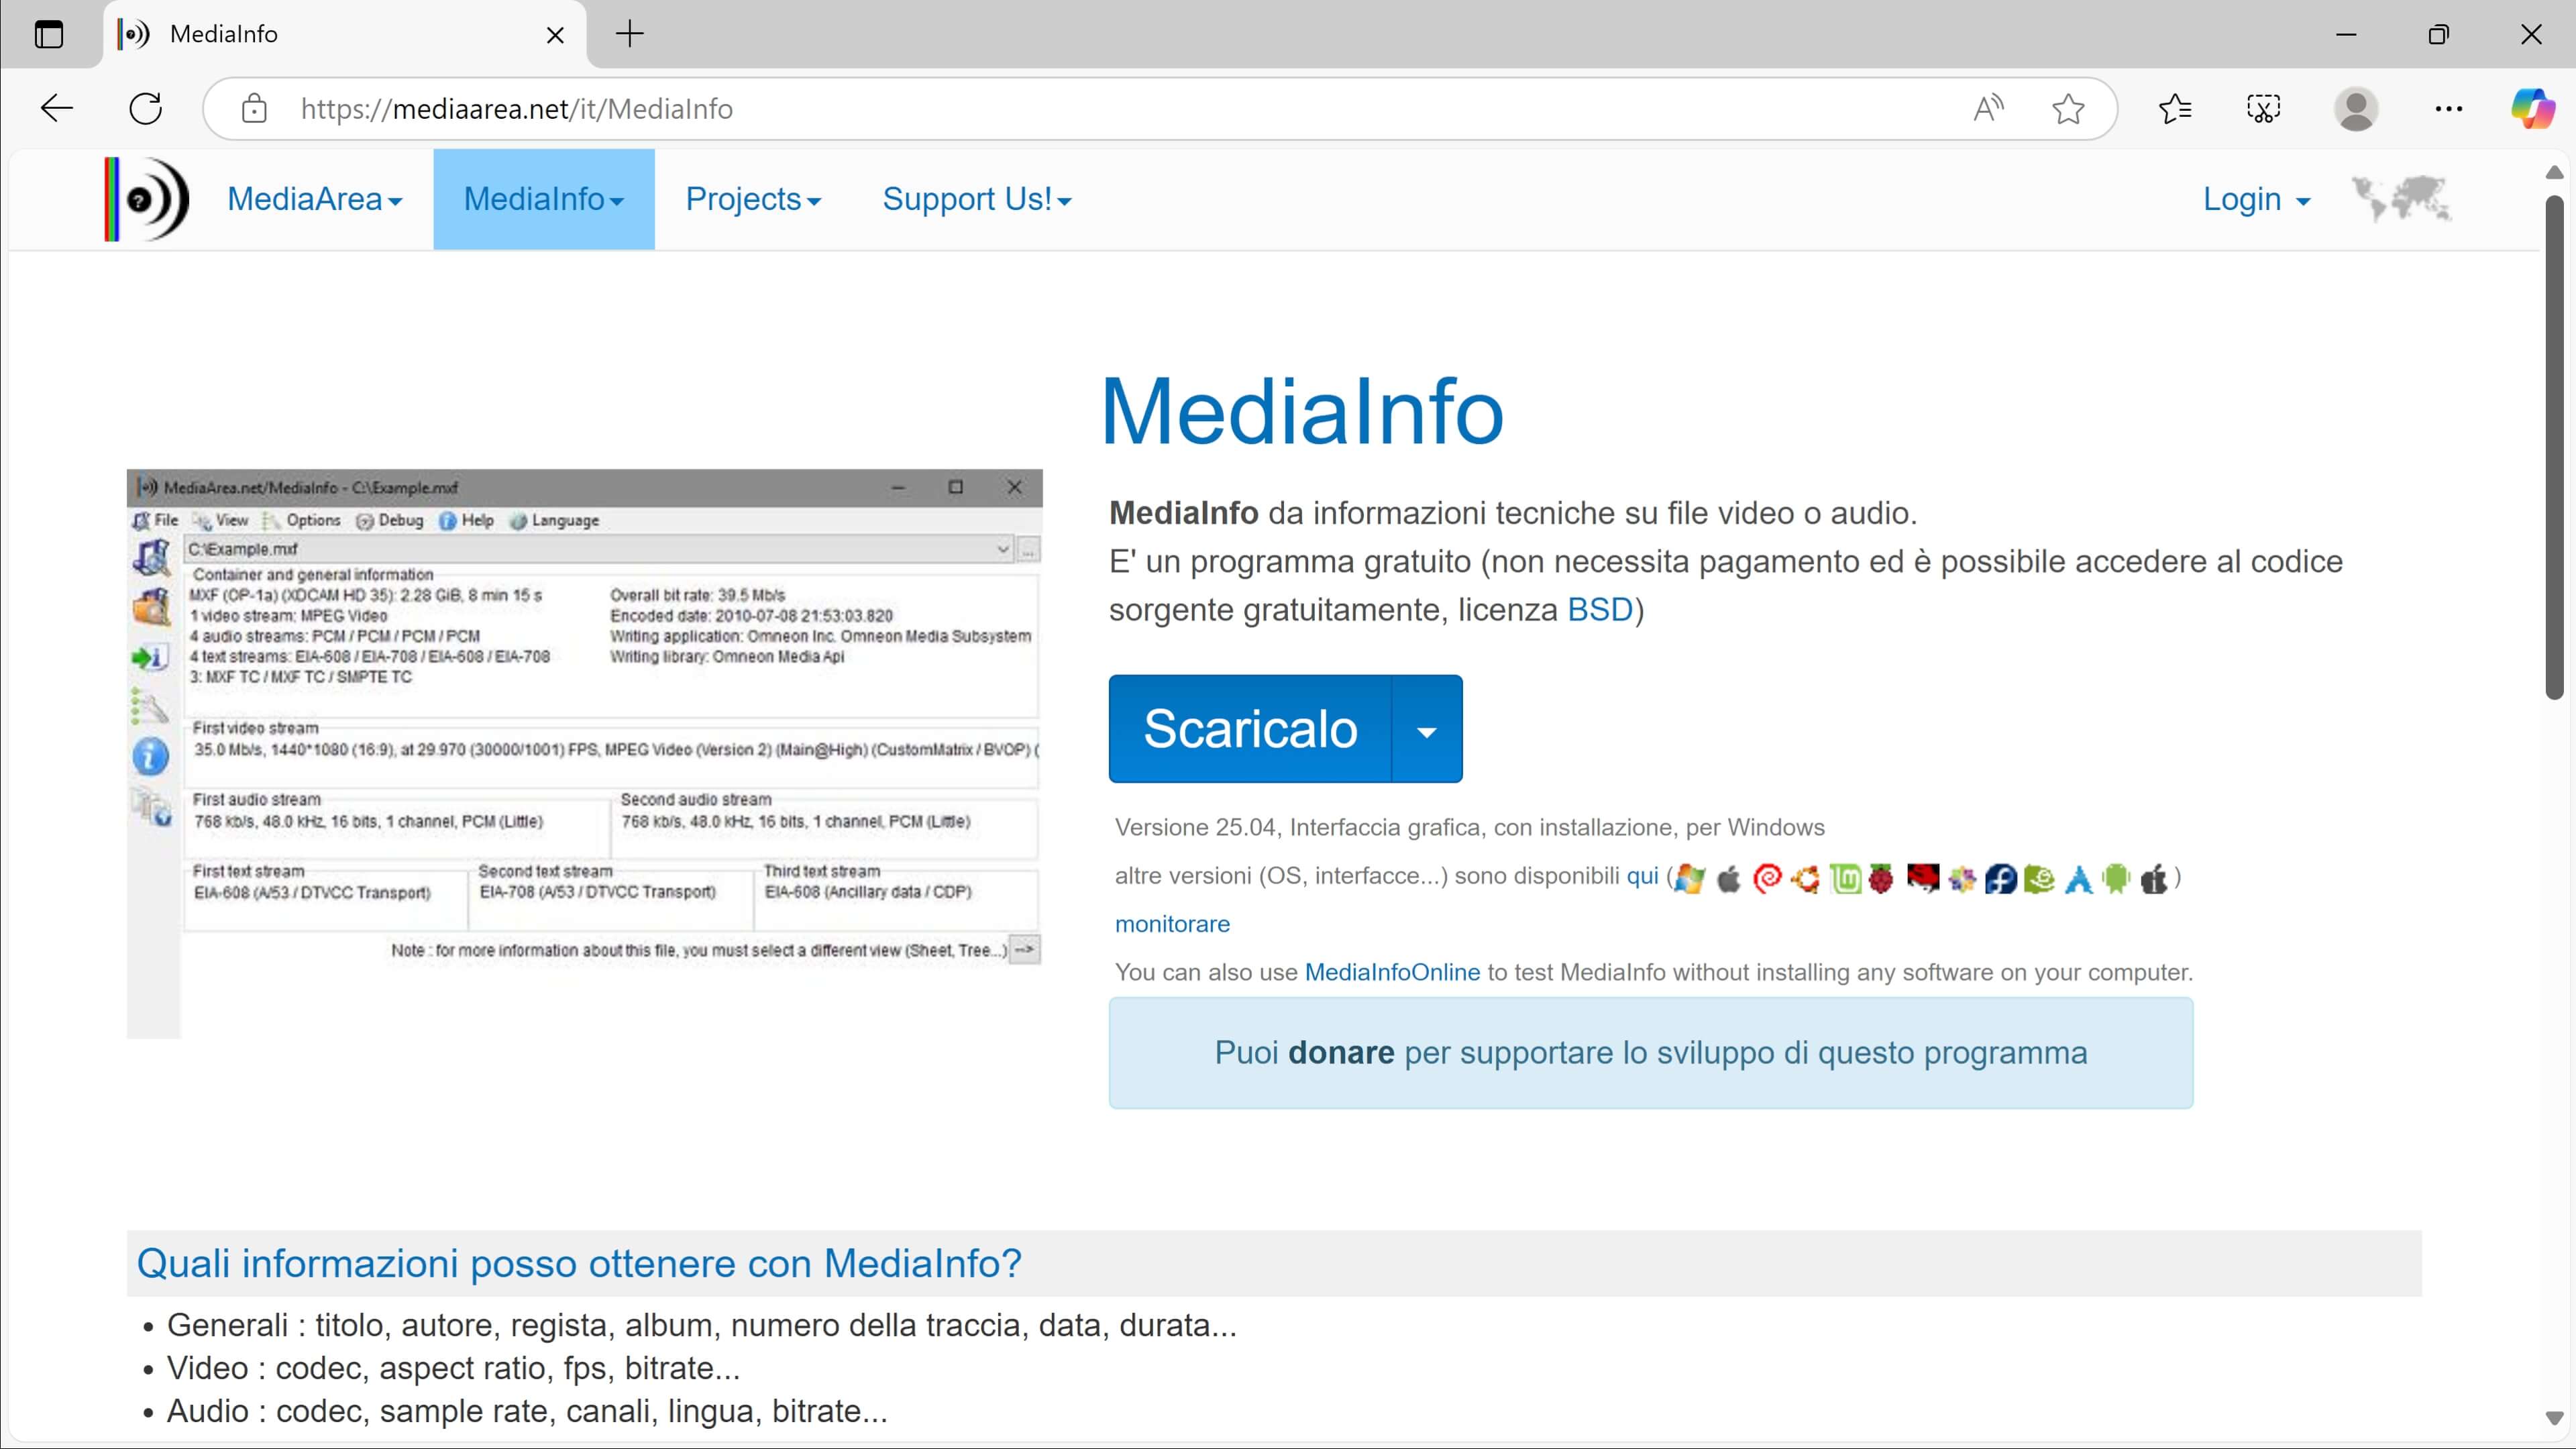View site information lock icon

coord(254,108)
